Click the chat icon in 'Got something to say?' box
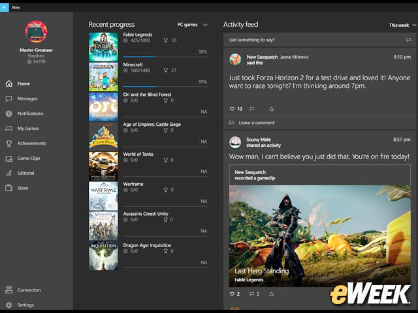Image resolution: width=418 pixels, height=313 pixels. pyautogui.click(x=408, y=40)
